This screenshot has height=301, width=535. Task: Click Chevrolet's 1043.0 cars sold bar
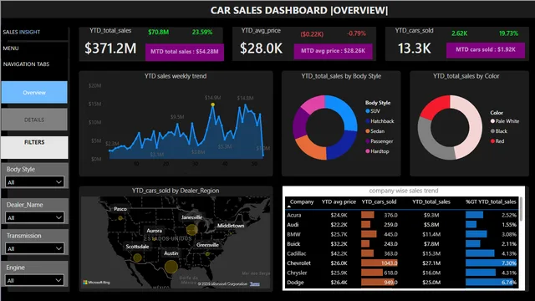[x=380, y=263]
